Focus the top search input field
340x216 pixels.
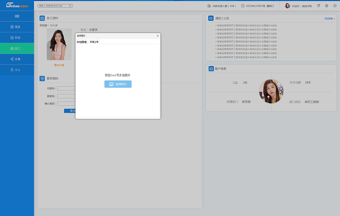[55, 6]
